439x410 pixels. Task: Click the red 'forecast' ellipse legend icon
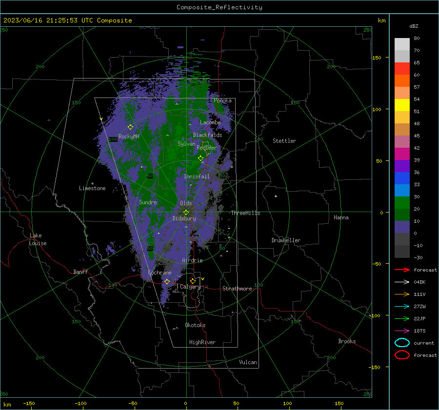(x=402, y=355)
